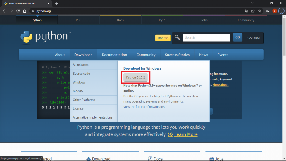Viewport: 286px width, 161px height.
Task: Click the share icon in the toolbar
Action: pos(253,11)
